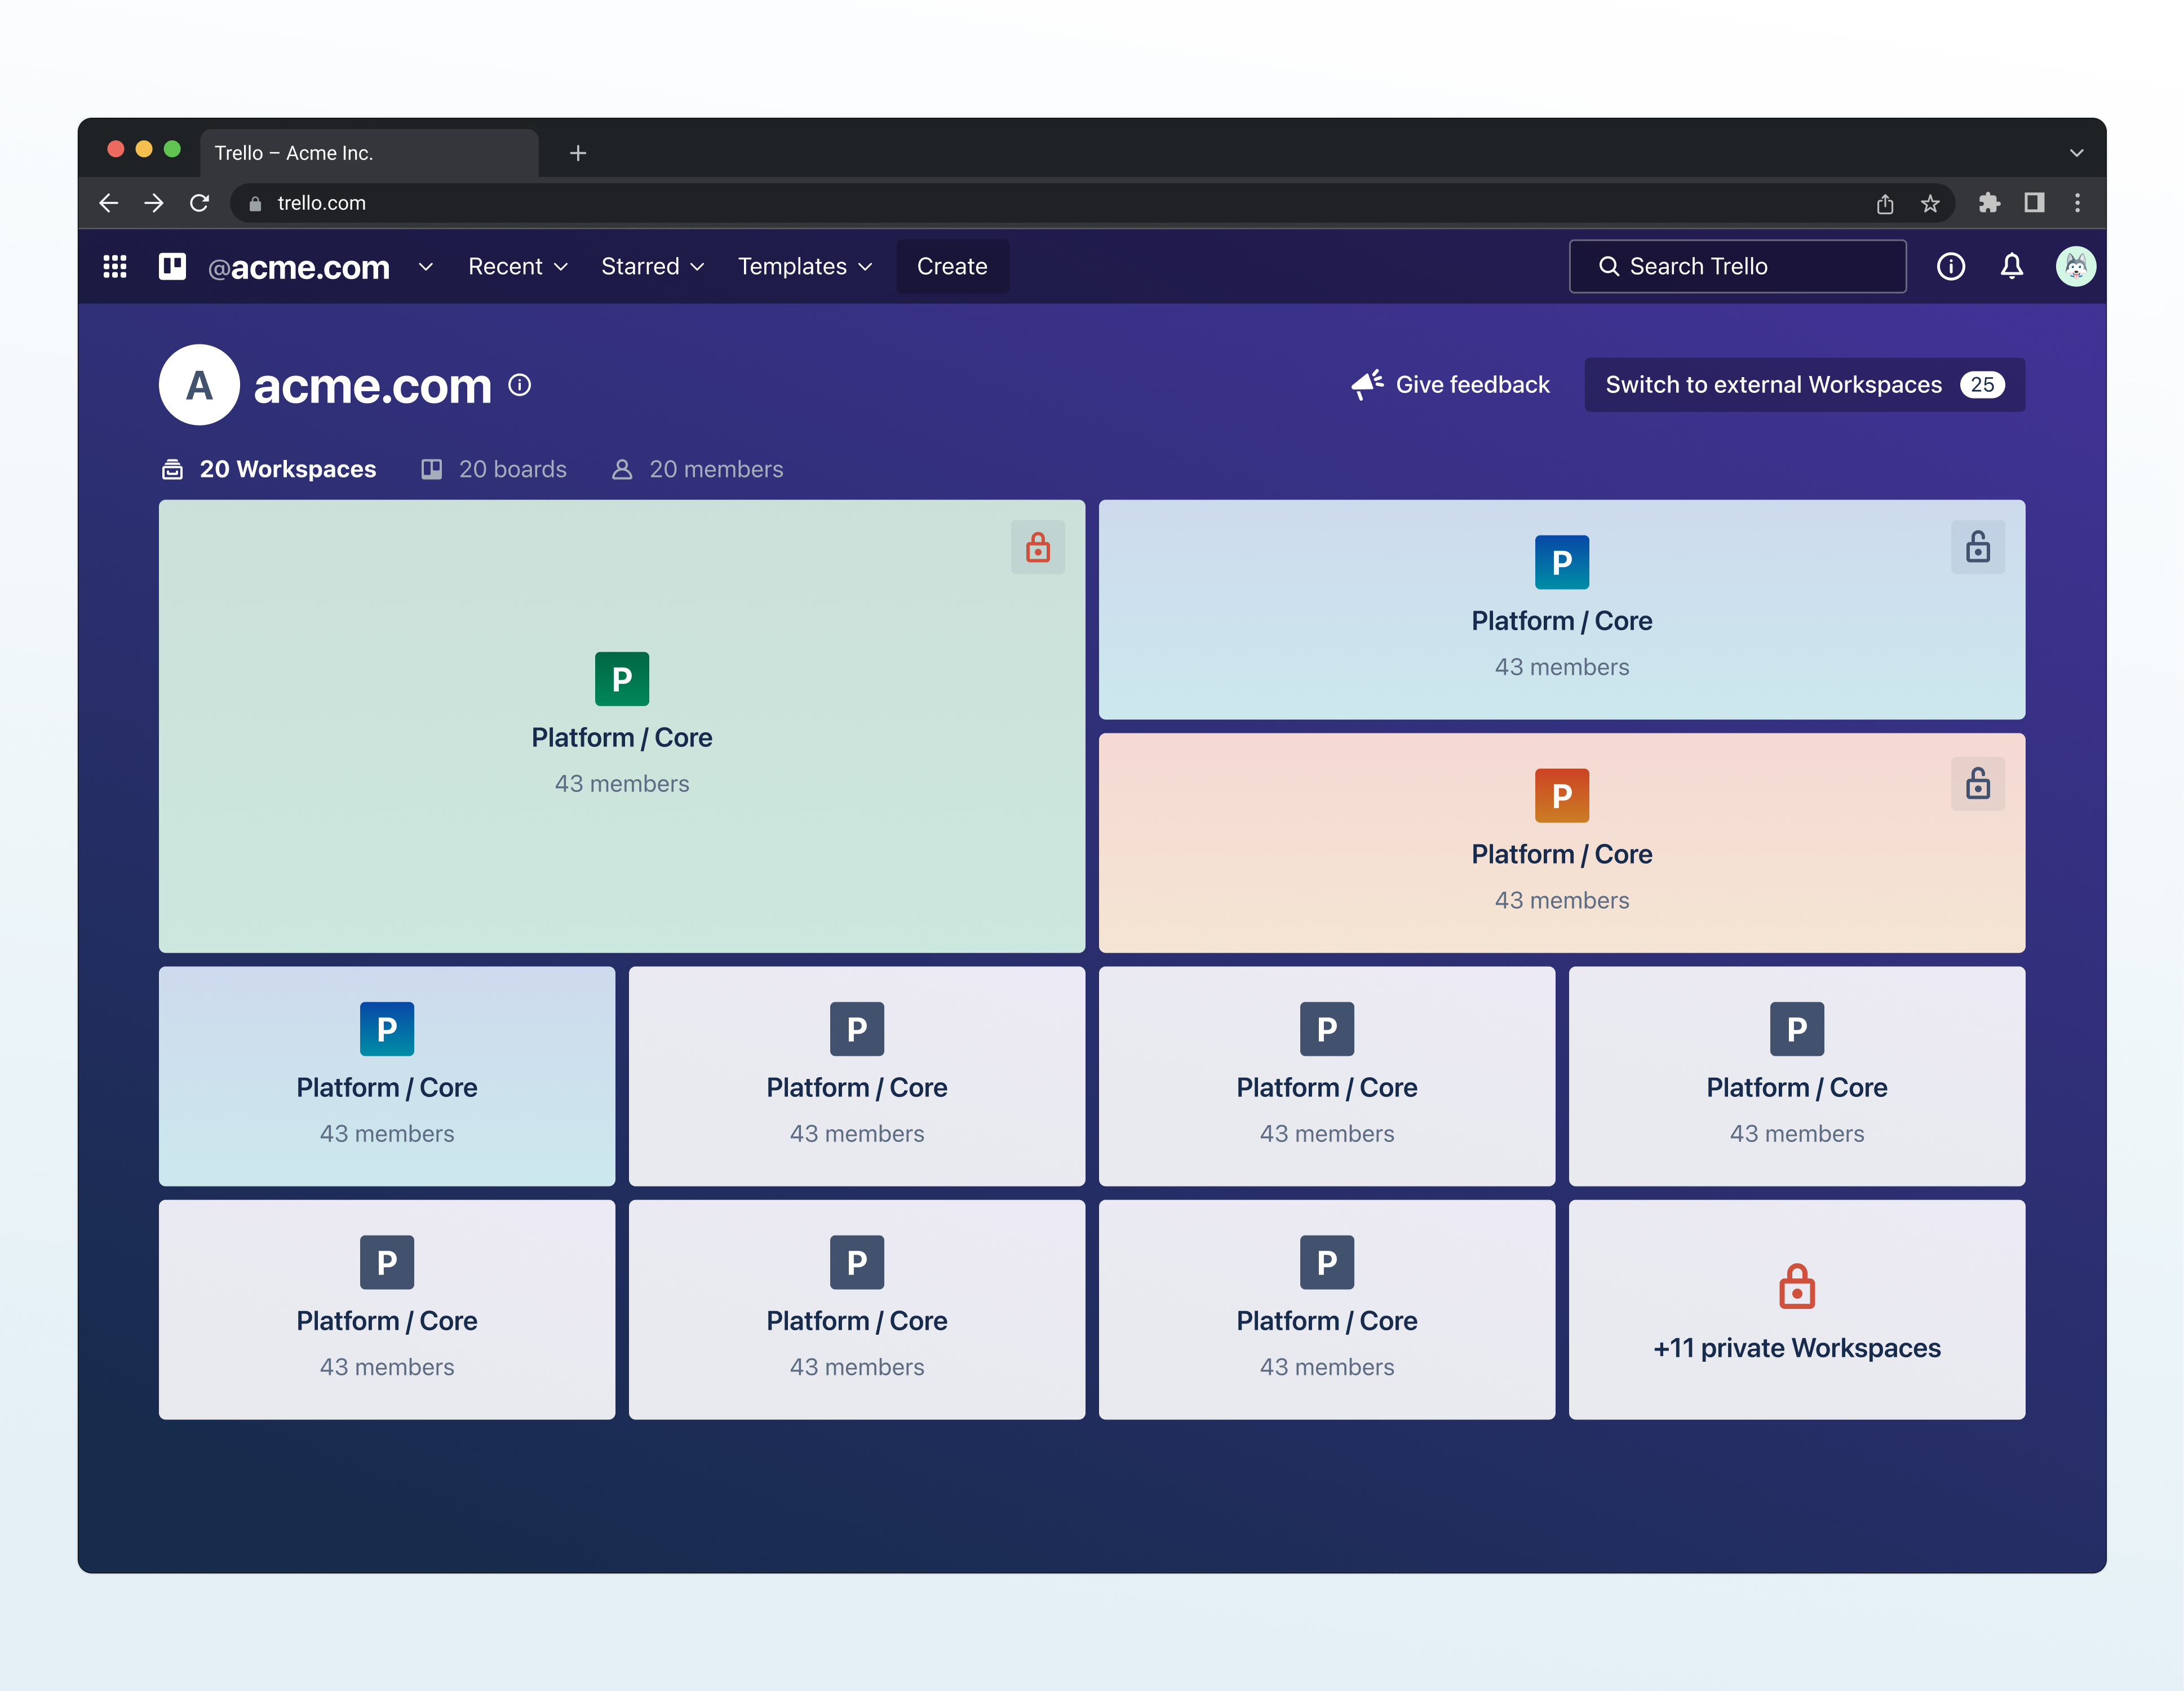This screenshot has height=1691, width=2184.
Task: Click the Create button
Action: (951, 267)
